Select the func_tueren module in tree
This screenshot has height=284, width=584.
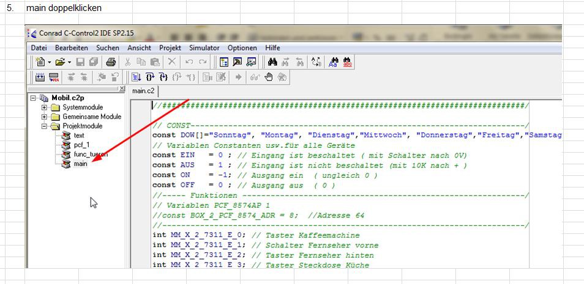[x=91, y=155]
